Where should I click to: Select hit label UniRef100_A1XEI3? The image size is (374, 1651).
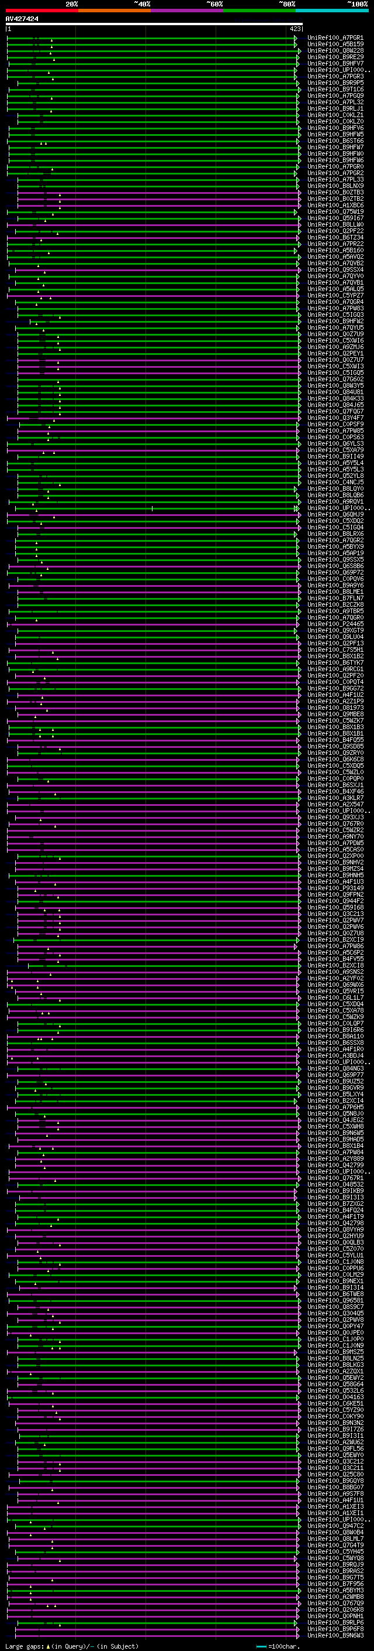point(335,1506)
